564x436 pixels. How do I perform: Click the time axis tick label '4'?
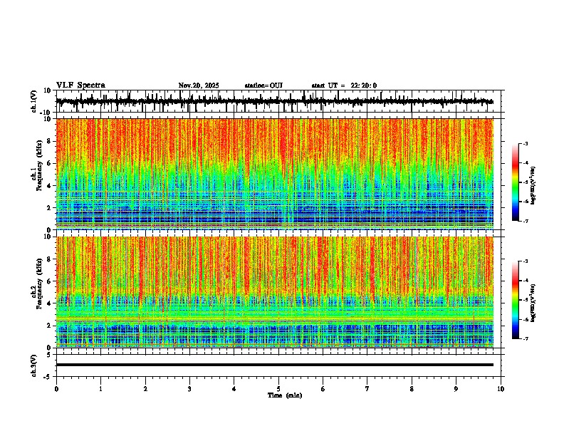234,389
